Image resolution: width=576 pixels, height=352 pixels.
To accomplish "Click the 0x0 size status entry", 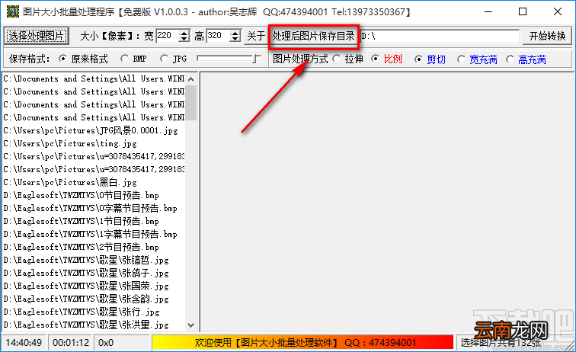I will coord(122,342).
